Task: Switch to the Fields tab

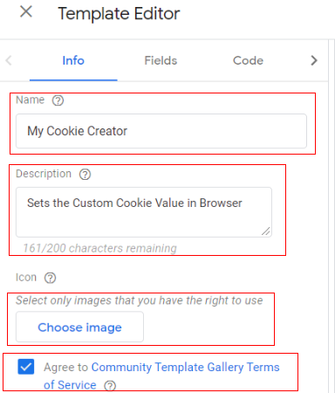Action: 161,60
